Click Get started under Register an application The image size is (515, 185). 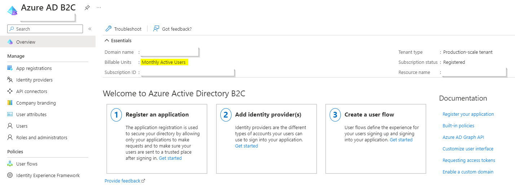pyautogui.click(x=170, y=158)
